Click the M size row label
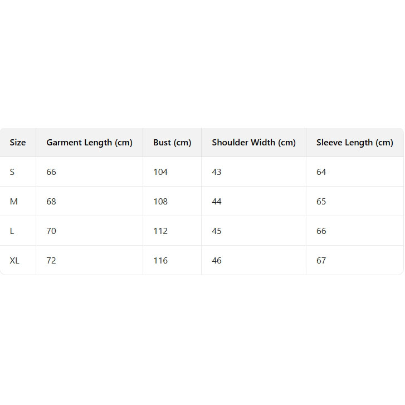The height and width of the screenshot is (405, 405). click(14, 202)
